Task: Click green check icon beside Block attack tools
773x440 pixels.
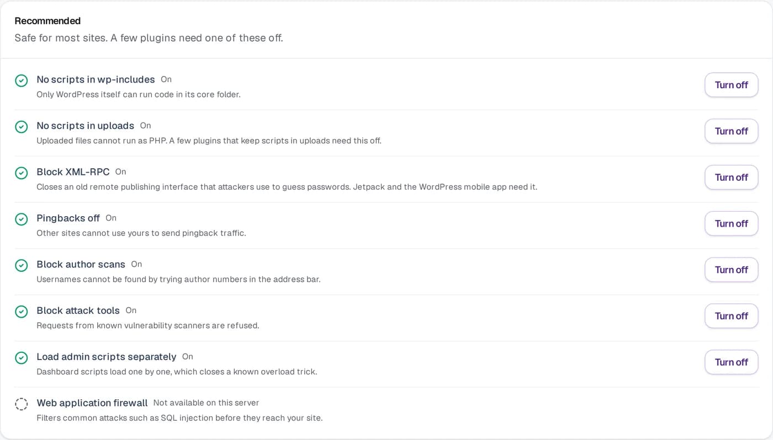Action: point(21,312)
